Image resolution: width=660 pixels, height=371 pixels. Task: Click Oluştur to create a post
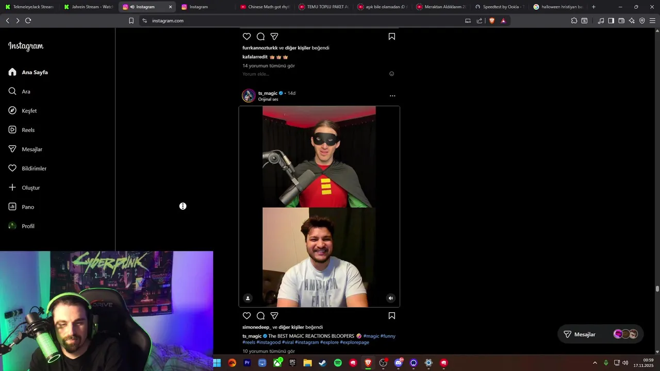tap(24, 188)
